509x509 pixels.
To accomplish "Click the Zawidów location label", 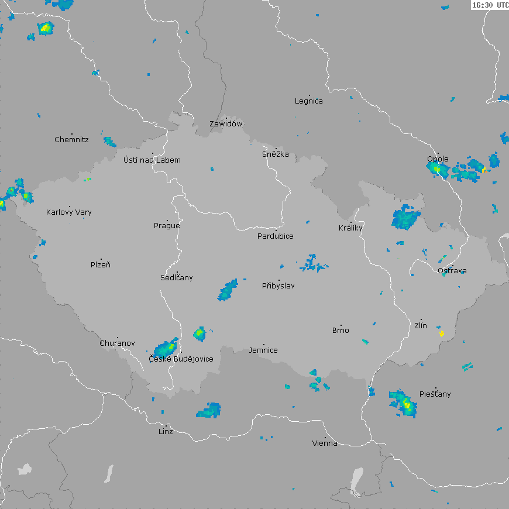I will point(226,124).
